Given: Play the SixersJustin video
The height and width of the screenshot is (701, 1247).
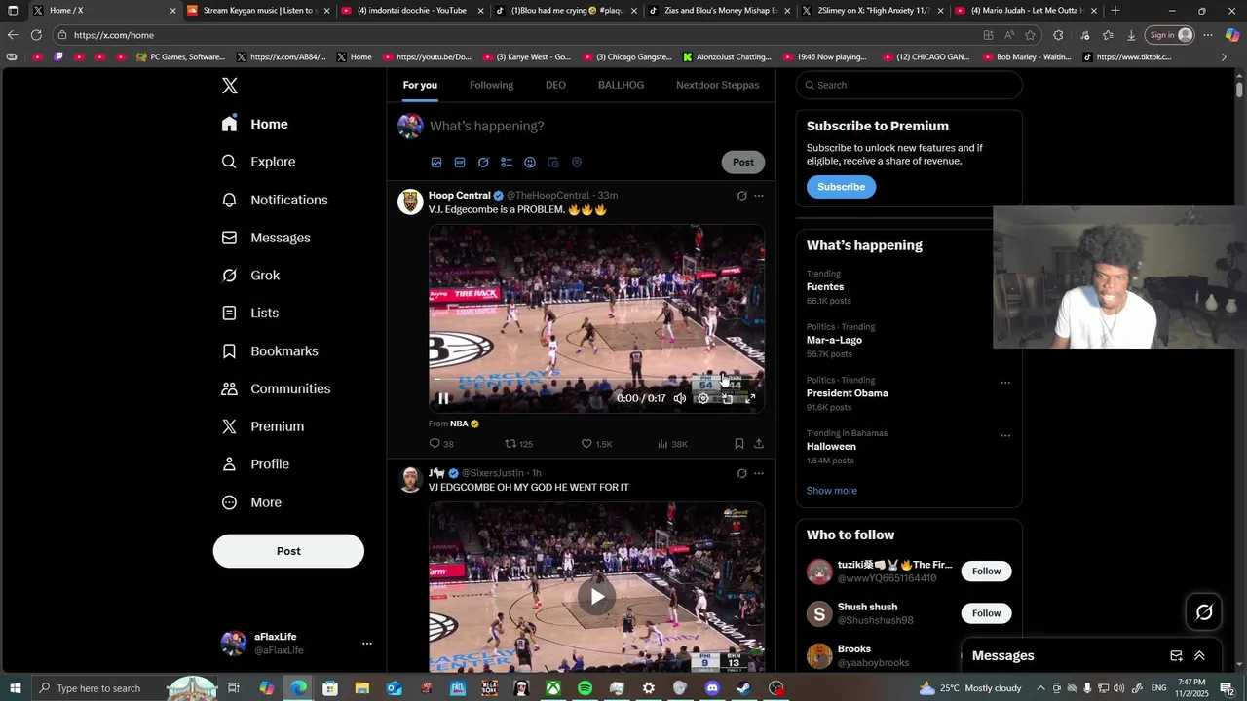Looking at the screenshot, I should click(596, 596).
